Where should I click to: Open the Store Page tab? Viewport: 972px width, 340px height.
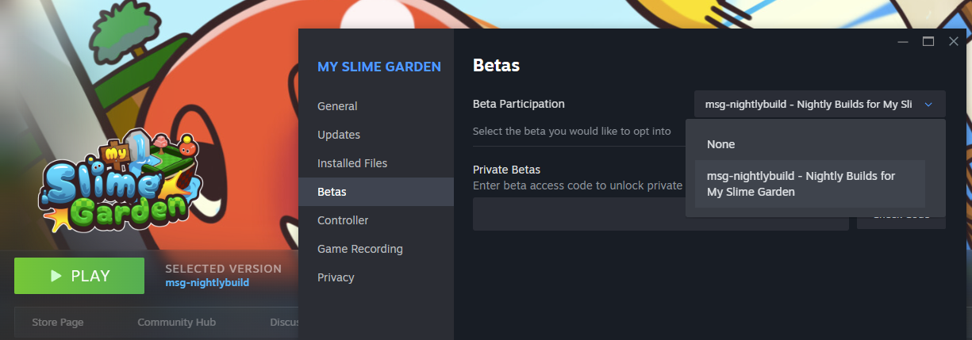(x=57, y=322)
